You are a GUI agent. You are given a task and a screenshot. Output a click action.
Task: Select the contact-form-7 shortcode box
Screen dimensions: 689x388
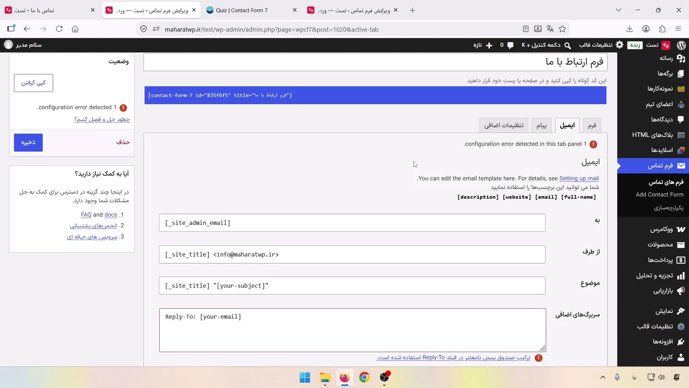[376, 95]
